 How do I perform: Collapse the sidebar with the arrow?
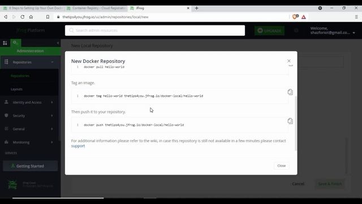(58, 43)
